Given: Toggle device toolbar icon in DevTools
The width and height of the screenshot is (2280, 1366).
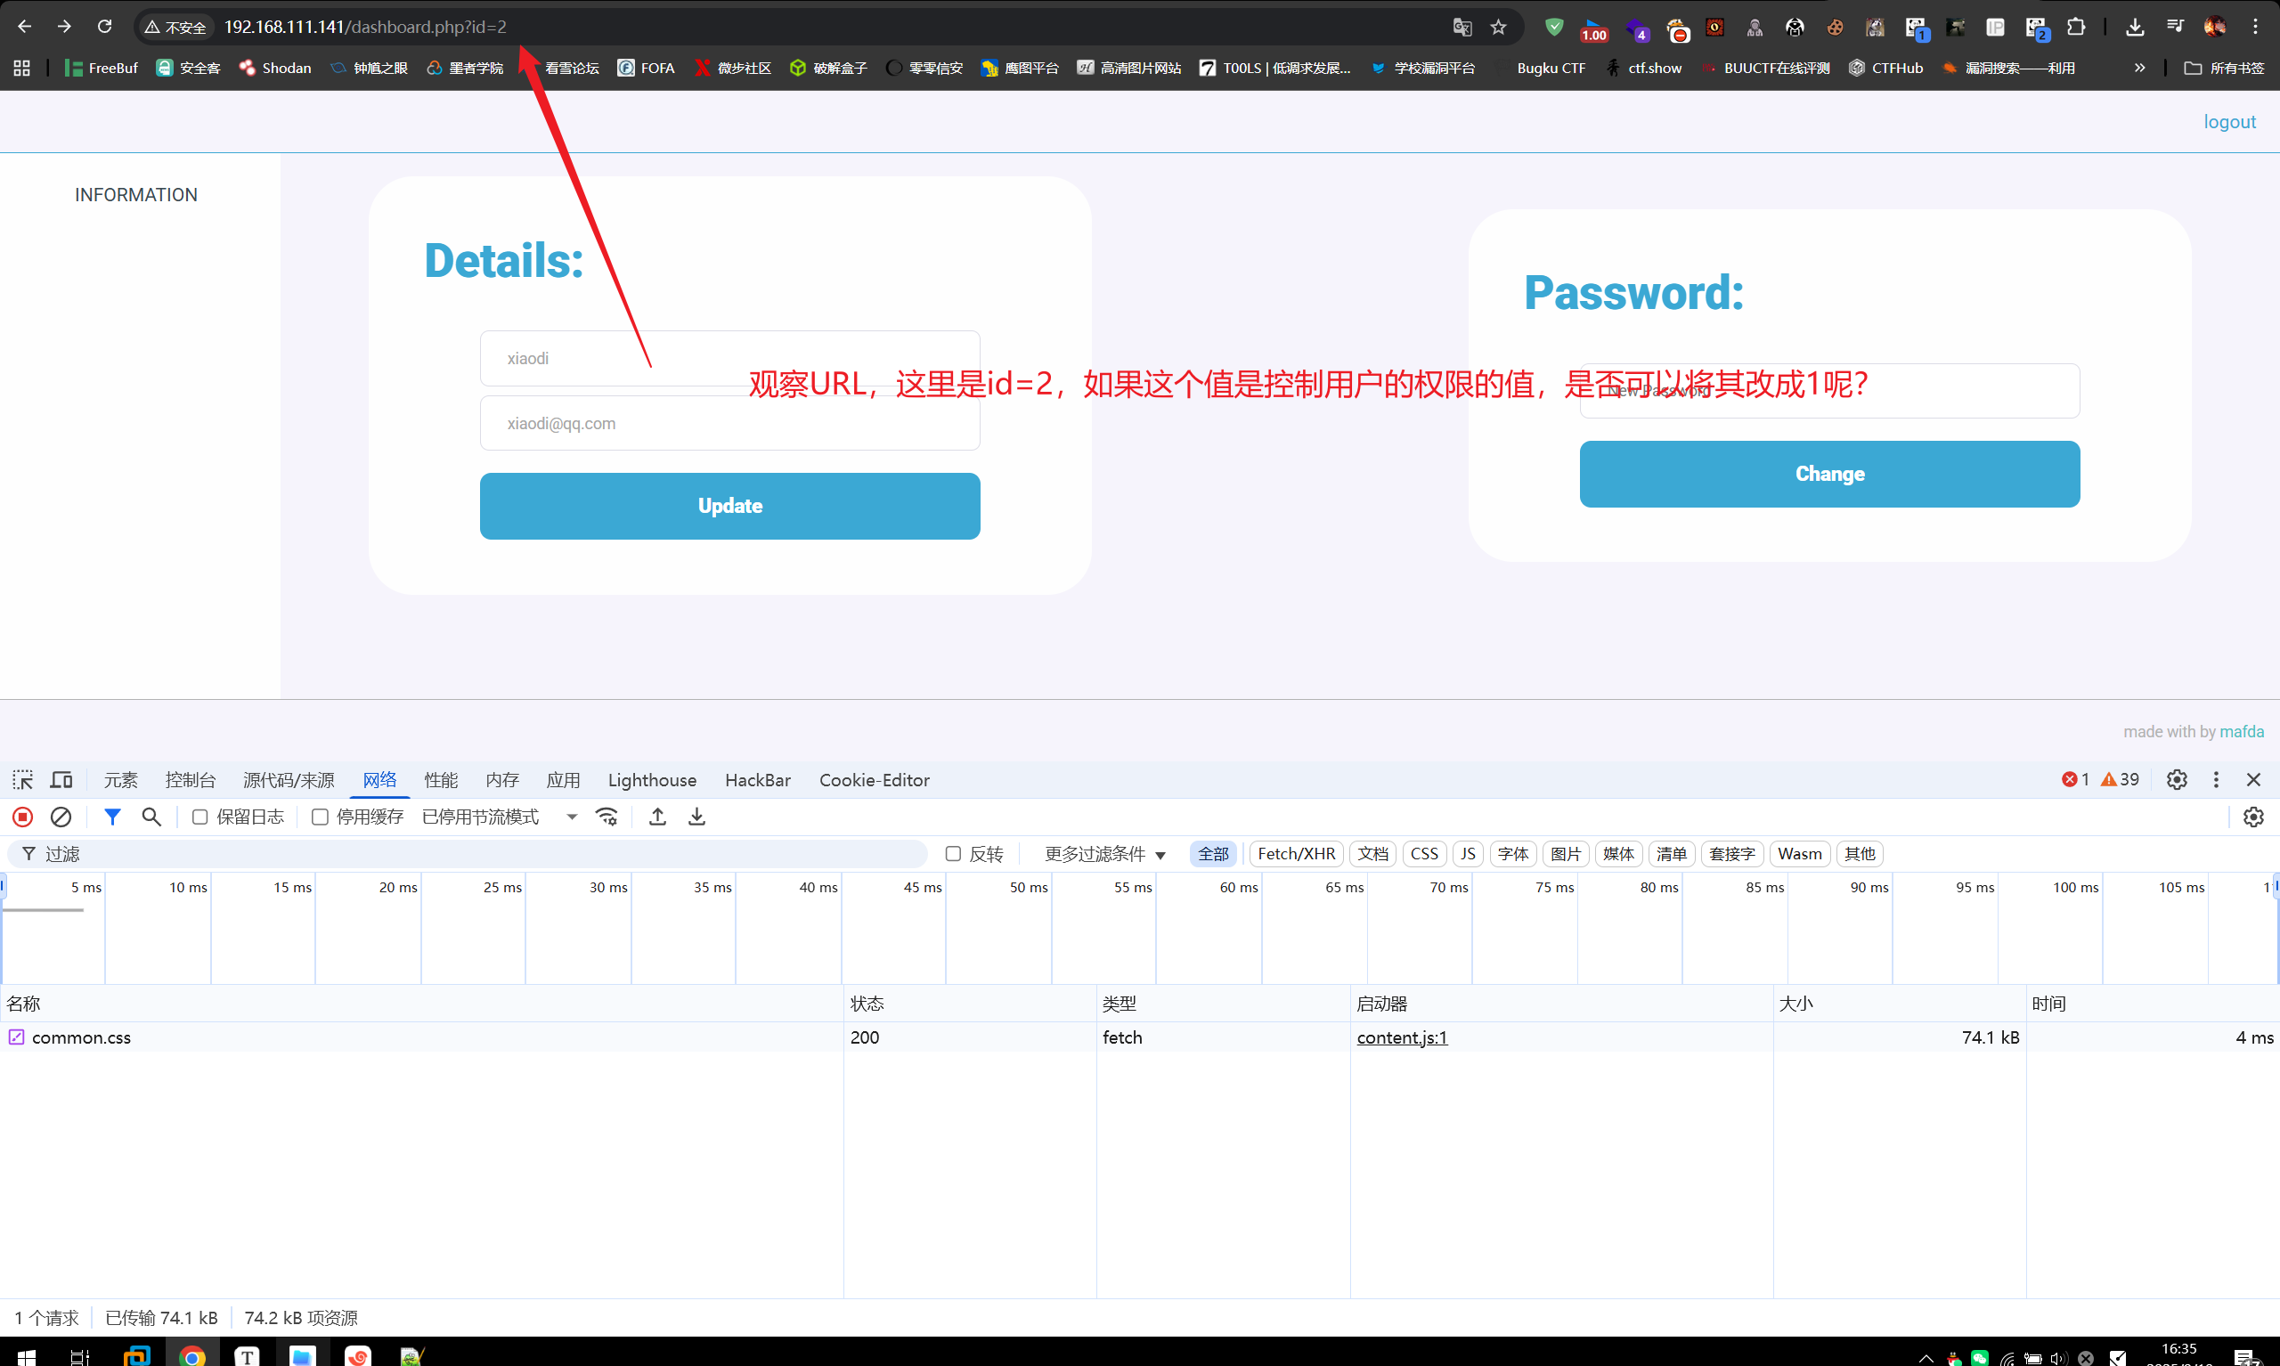Looking at the screenshot, I should point(61,780).
